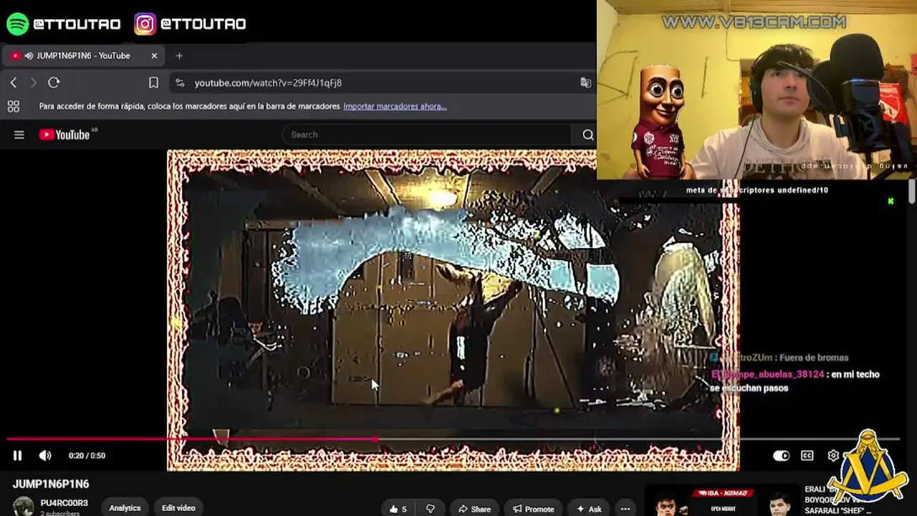The height and width of the screenshot is (516, 917).
Task: Toggle closed captions with the CC button
Action: point(807,456)
